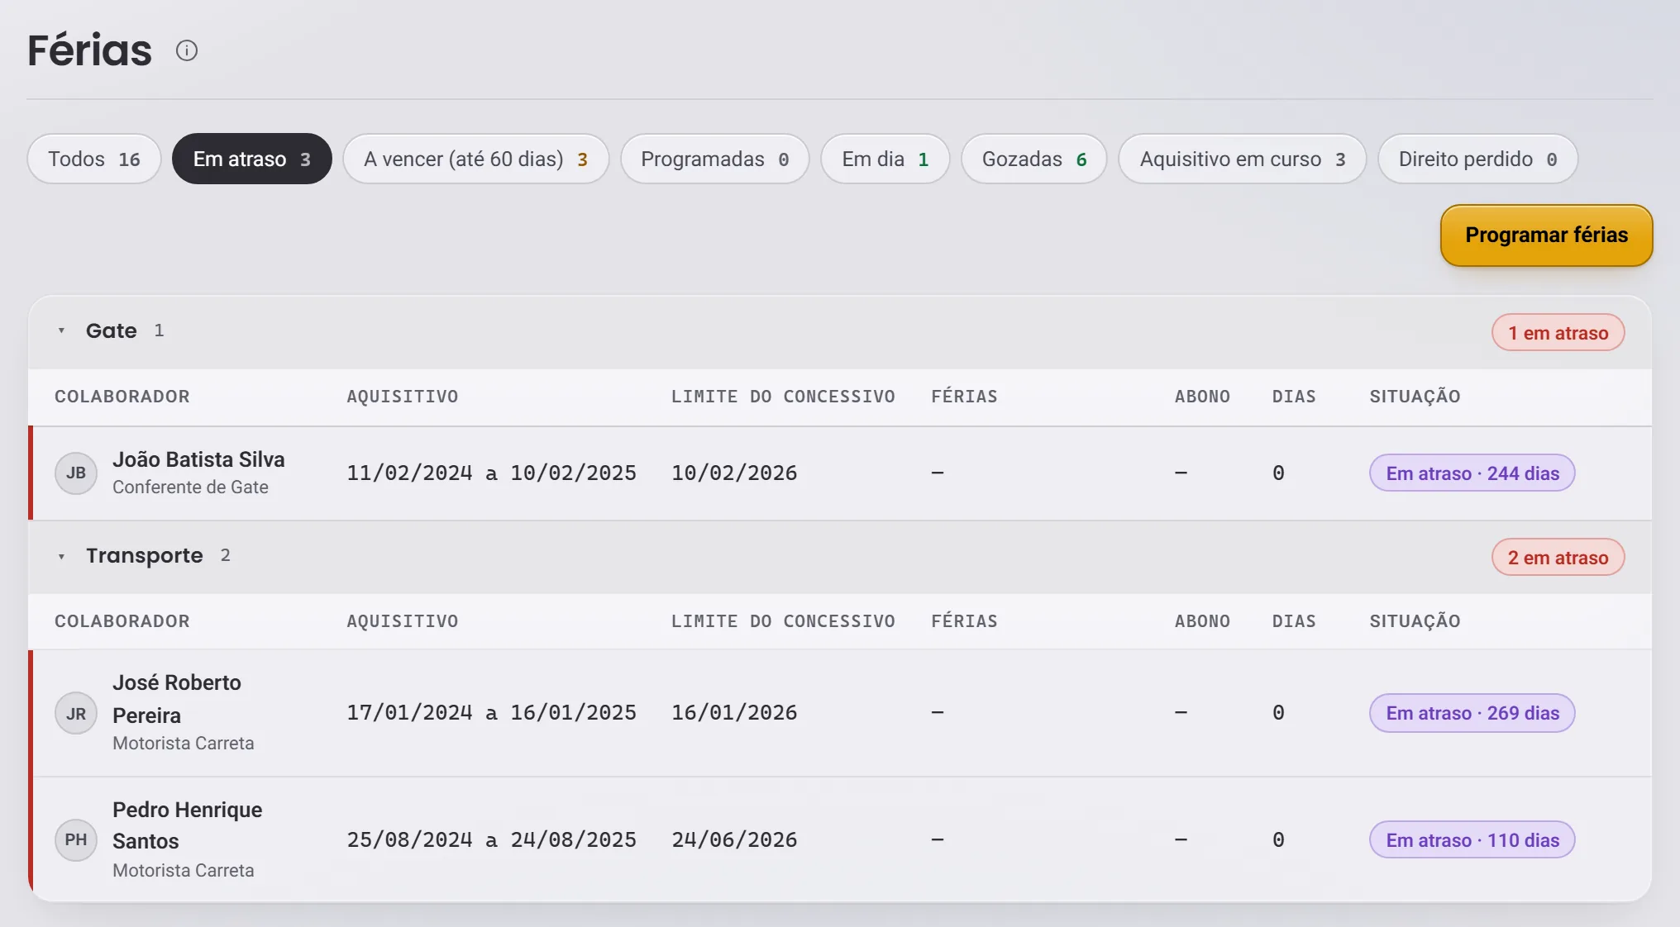Image resolution: width=1680 pixels, height=927 pixels.
Task: Click the COLABORADOR header in the Transporte table
Action: (122, 621)
